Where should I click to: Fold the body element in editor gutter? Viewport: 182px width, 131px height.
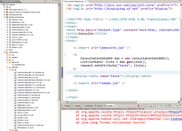[65, 40]
